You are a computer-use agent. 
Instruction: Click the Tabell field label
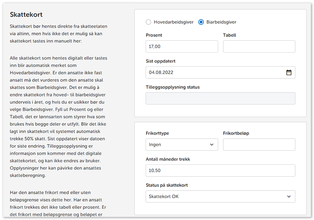click(x=229, y=35)
